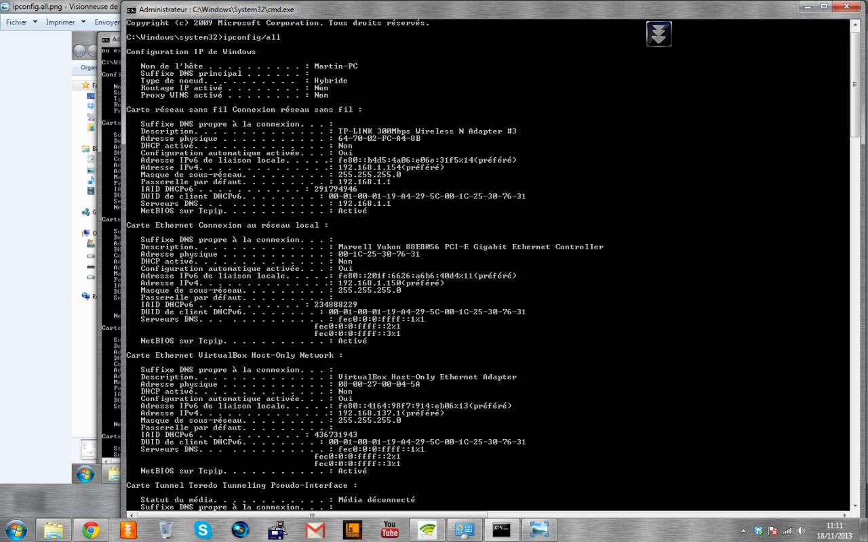The image size is (868, 542).
Task: Click 'TP-LINK 300Mbps Wireless N Adapter #3' text
Action: pos(427,131)
